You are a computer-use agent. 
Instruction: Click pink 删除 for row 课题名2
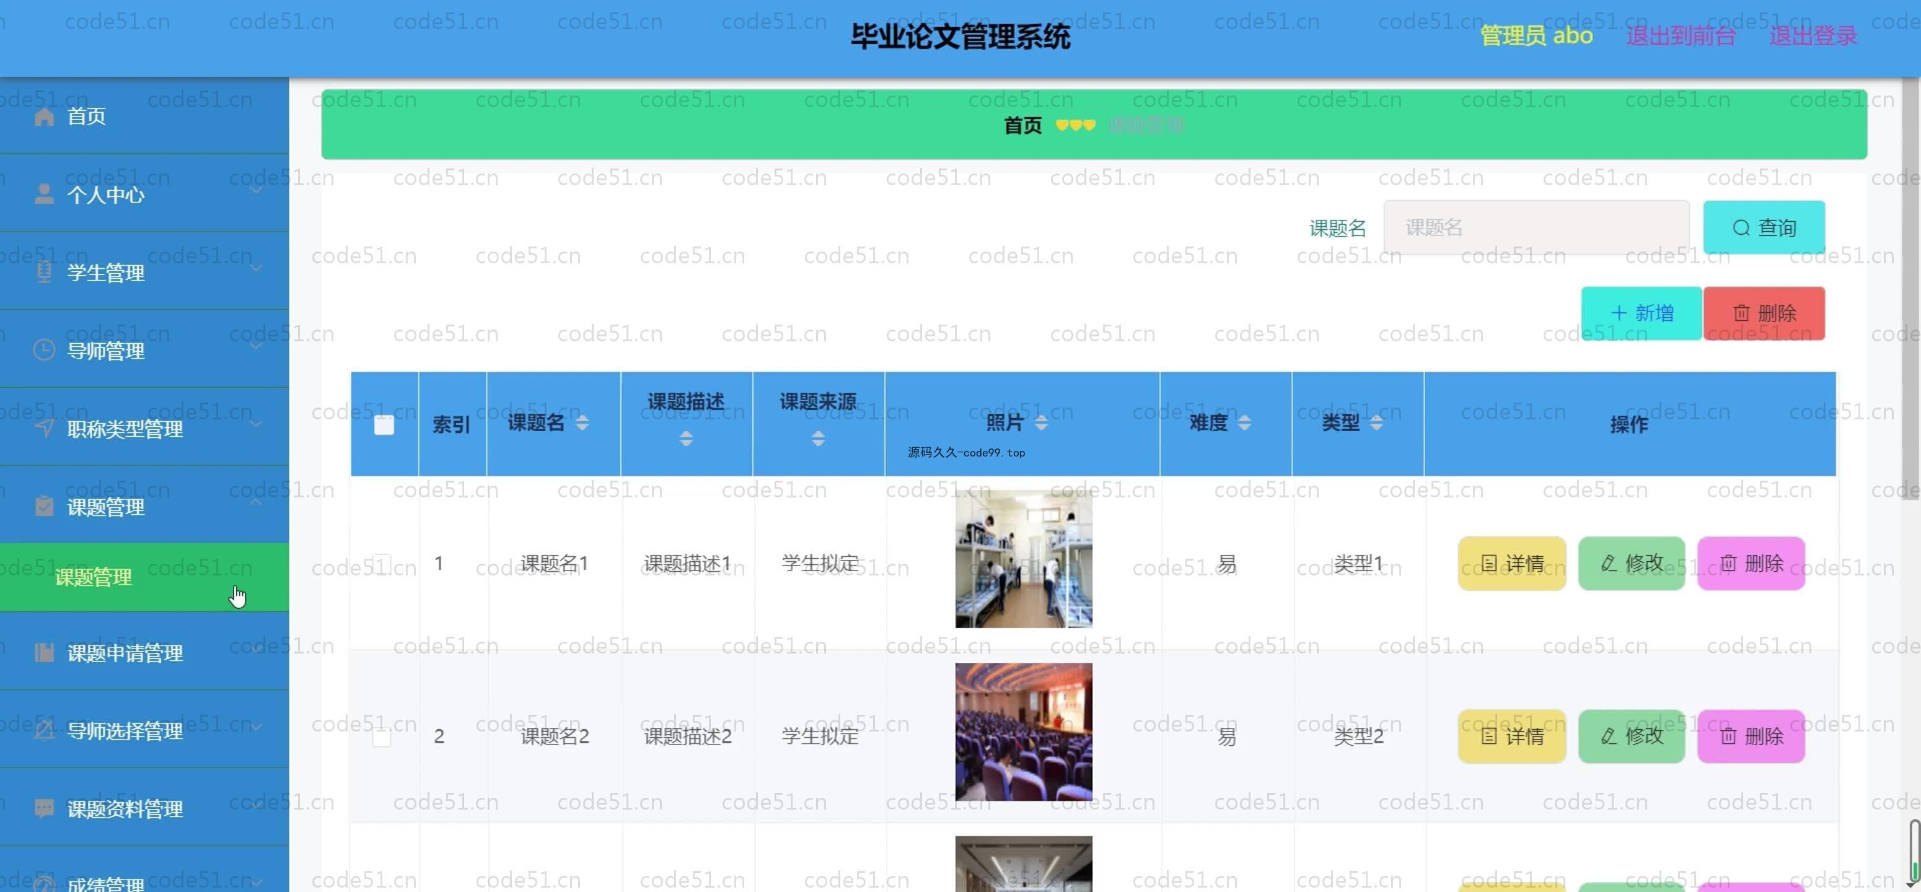point(1751,737)
